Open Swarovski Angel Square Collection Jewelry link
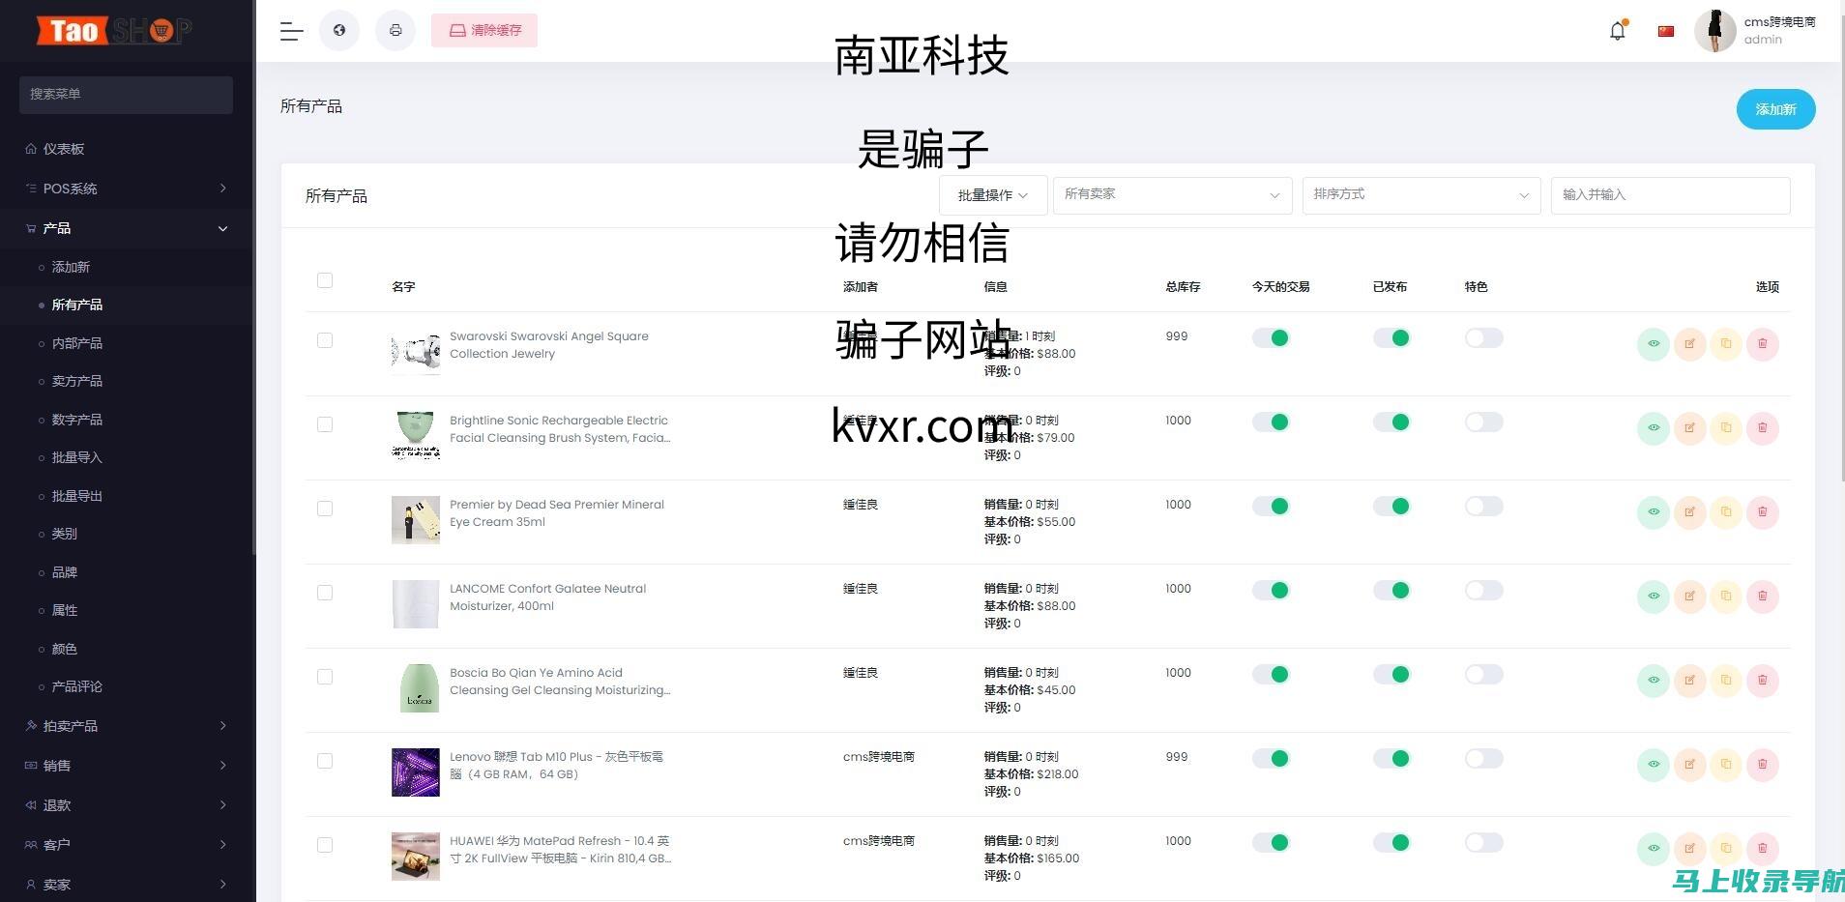This screenshot has width=1845, height=902. tap(549, 345)
